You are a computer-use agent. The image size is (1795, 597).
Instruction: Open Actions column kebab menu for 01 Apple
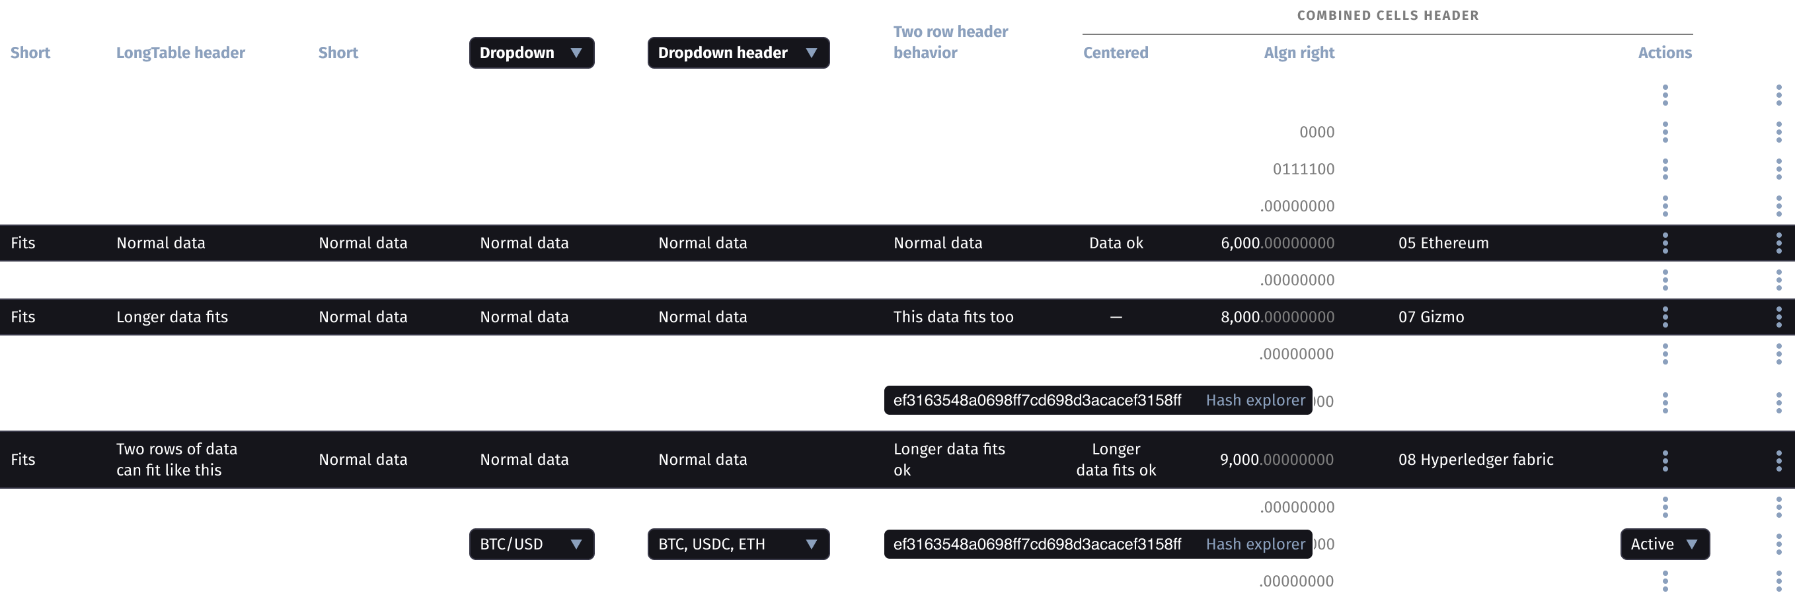[x=1665, y=94]
